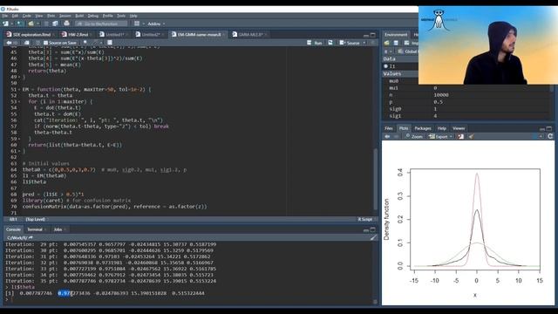Open the Session menu
Image resolution: width=558 pixels, height=314 pixels.
pyautogui.click(x=65, y=16)
